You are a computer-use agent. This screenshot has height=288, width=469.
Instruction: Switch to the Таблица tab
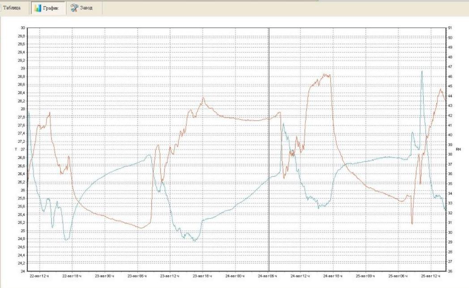(12, 8)
